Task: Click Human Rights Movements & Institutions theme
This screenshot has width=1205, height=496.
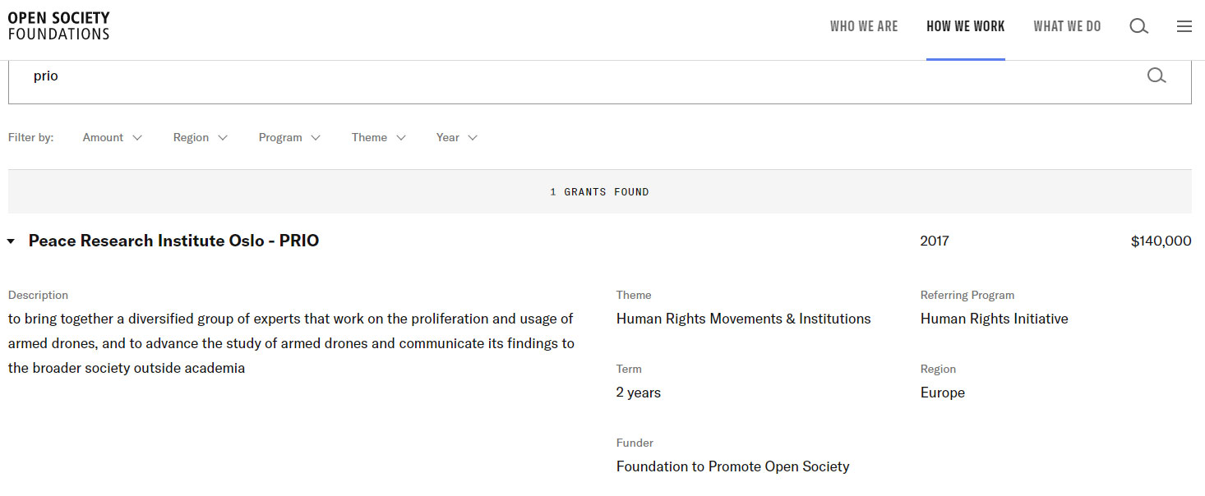Action: pyautogui.click(x=743, y=319)
